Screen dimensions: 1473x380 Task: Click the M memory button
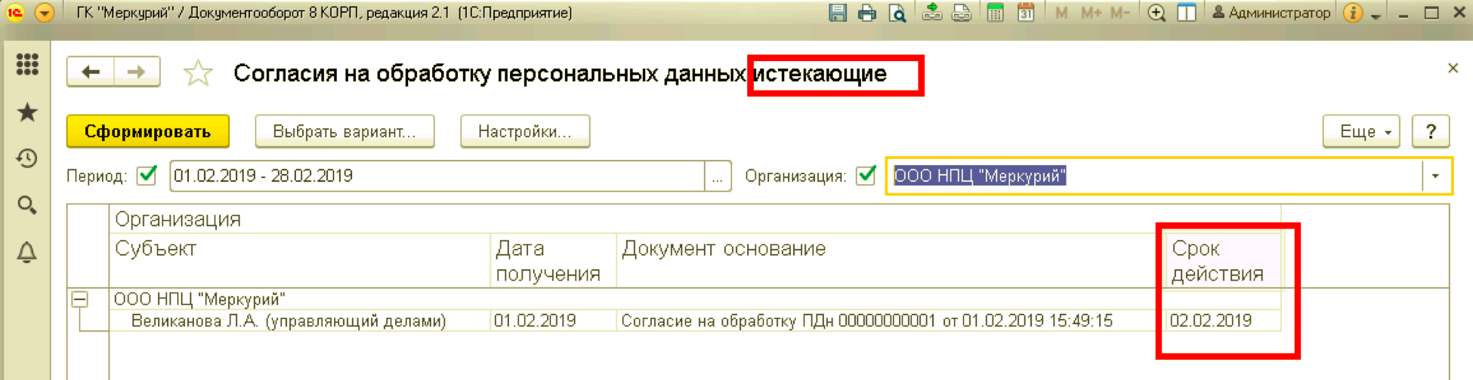[x=1061, y=13]
